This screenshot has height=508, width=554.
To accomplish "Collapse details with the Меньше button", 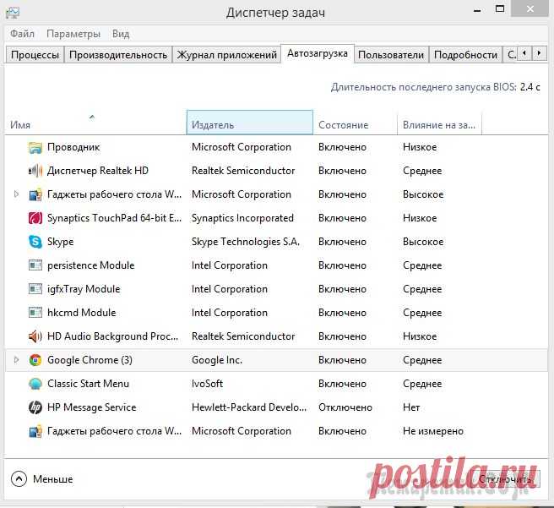I will (x=41, y=479).
